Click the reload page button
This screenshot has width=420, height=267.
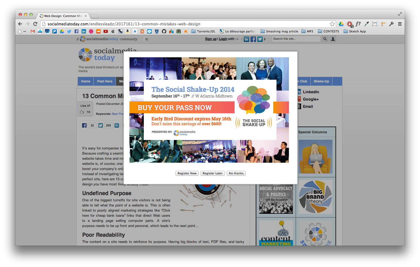35,24
